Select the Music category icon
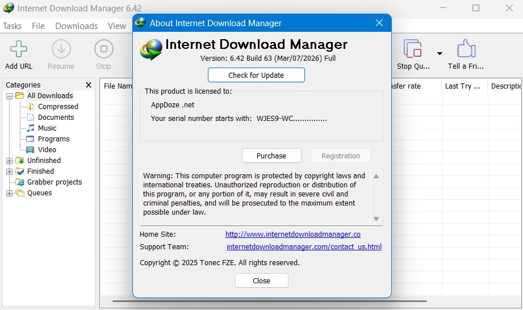The width and height of the screenshot is (523, 310). (x=31, y=128)
